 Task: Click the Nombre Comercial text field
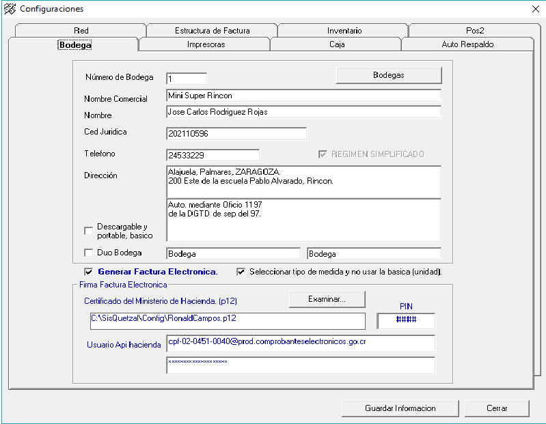point(303,96)
